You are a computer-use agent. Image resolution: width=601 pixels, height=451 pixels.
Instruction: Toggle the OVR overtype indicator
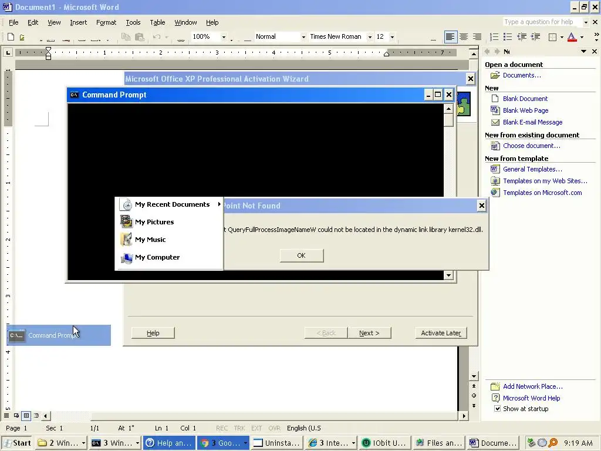(x=274, y=428)
